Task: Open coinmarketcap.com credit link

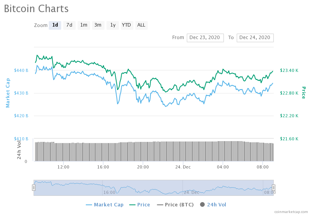Action: coord(291,211)
